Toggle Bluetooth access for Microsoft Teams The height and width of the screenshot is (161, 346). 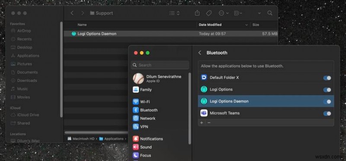(327, 113)
